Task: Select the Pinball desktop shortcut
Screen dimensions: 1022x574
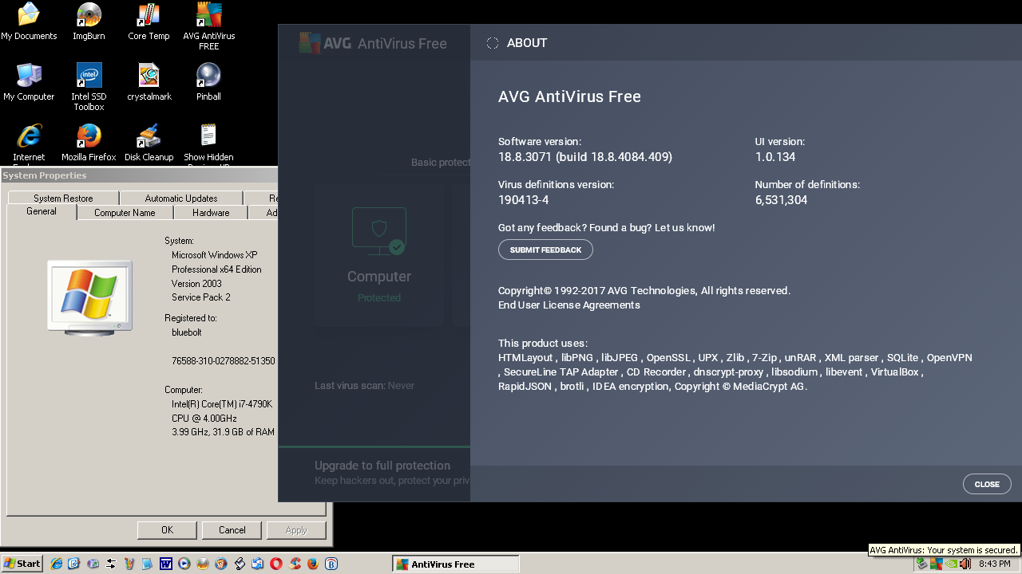Action: 208,82
